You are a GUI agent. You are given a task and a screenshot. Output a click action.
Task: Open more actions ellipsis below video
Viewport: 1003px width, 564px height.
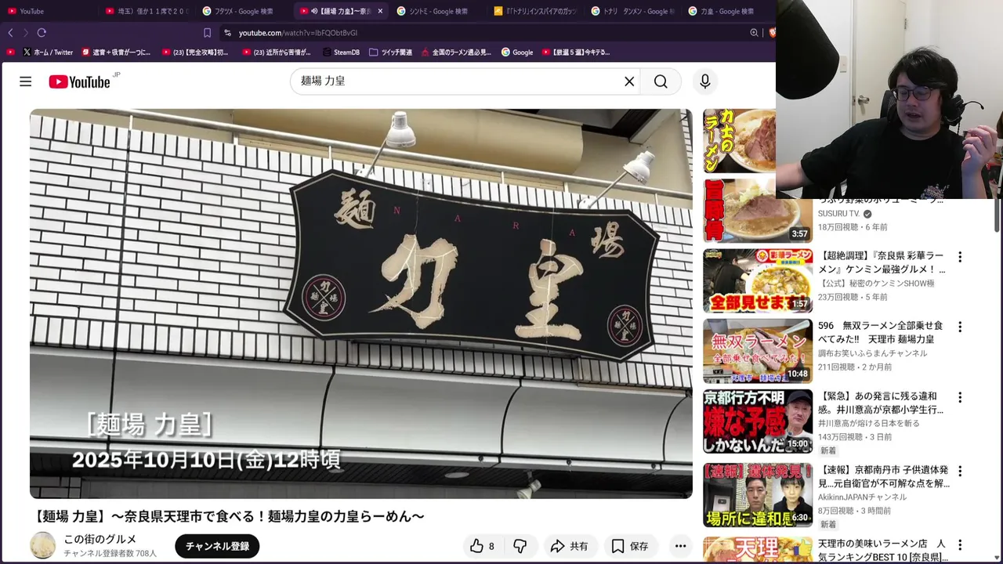pyautogui.click(x=680, y=546)
